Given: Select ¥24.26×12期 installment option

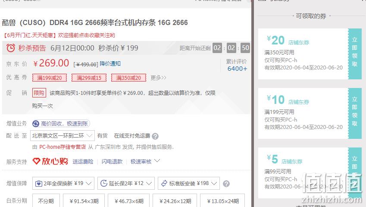Looking at the screenshot, I should click(x=175, y=201).
